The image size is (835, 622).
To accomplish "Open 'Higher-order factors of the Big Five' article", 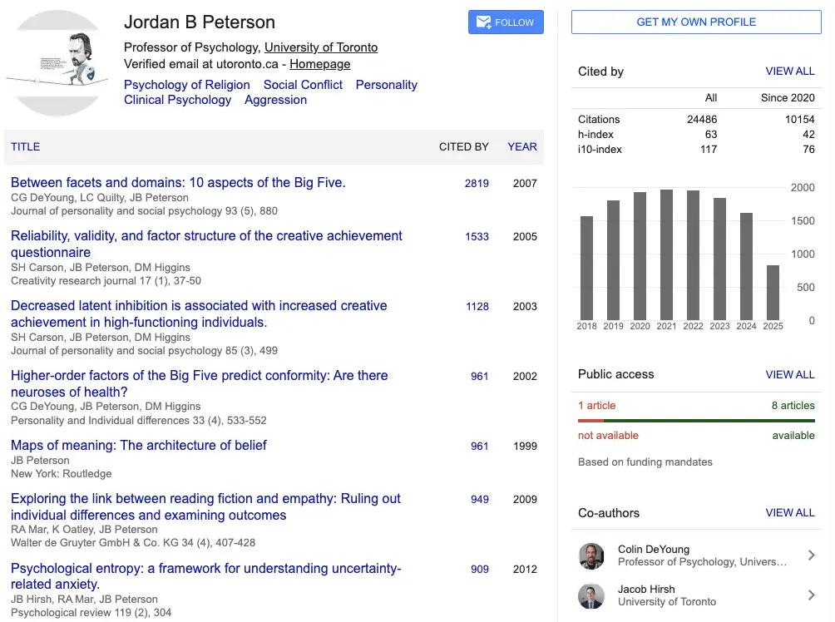I will point(199,383).
